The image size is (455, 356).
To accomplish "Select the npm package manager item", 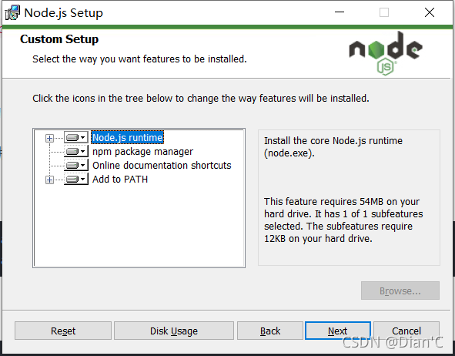I will tap(142, 152).
